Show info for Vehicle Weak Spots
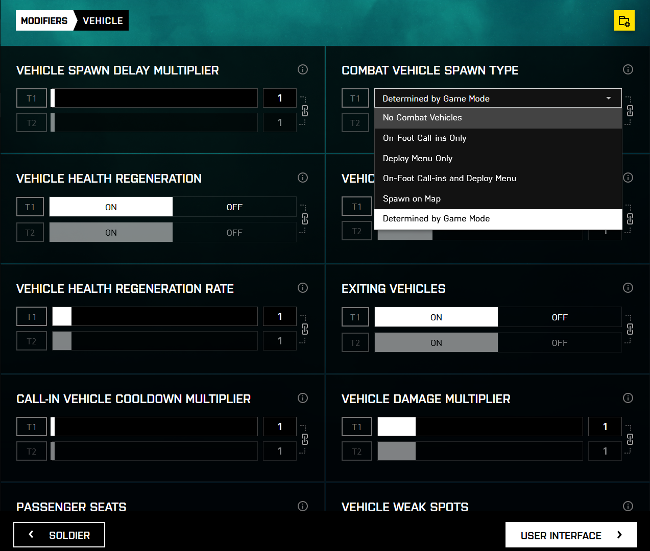650x551 pixels. (x=628, y=506)
